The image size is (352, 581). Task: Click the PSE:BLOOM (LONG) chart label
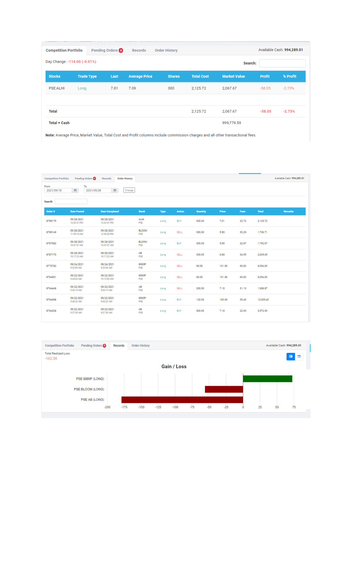pyautogui.click(x=89, y=389)
